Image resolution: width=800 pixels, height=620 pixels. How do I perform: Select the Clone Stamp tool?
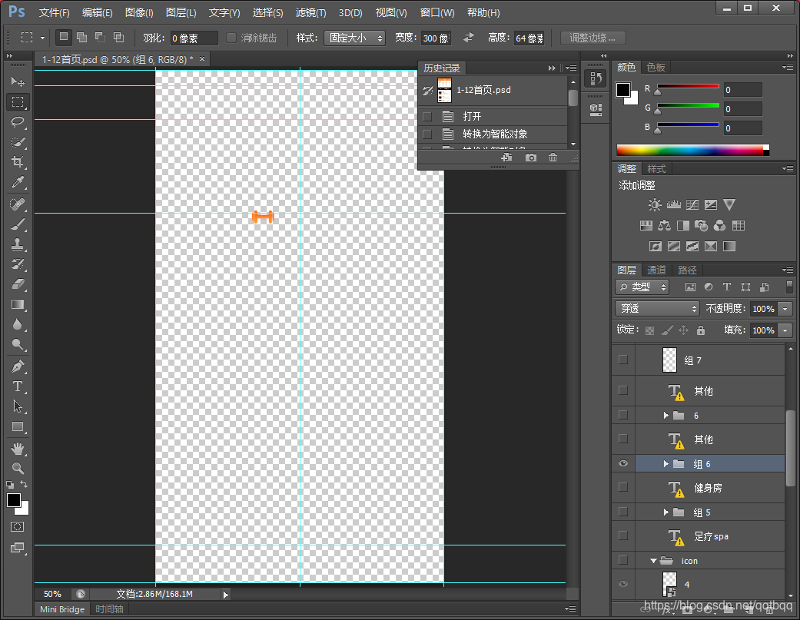pyautogui.click(x=18, y=245)
